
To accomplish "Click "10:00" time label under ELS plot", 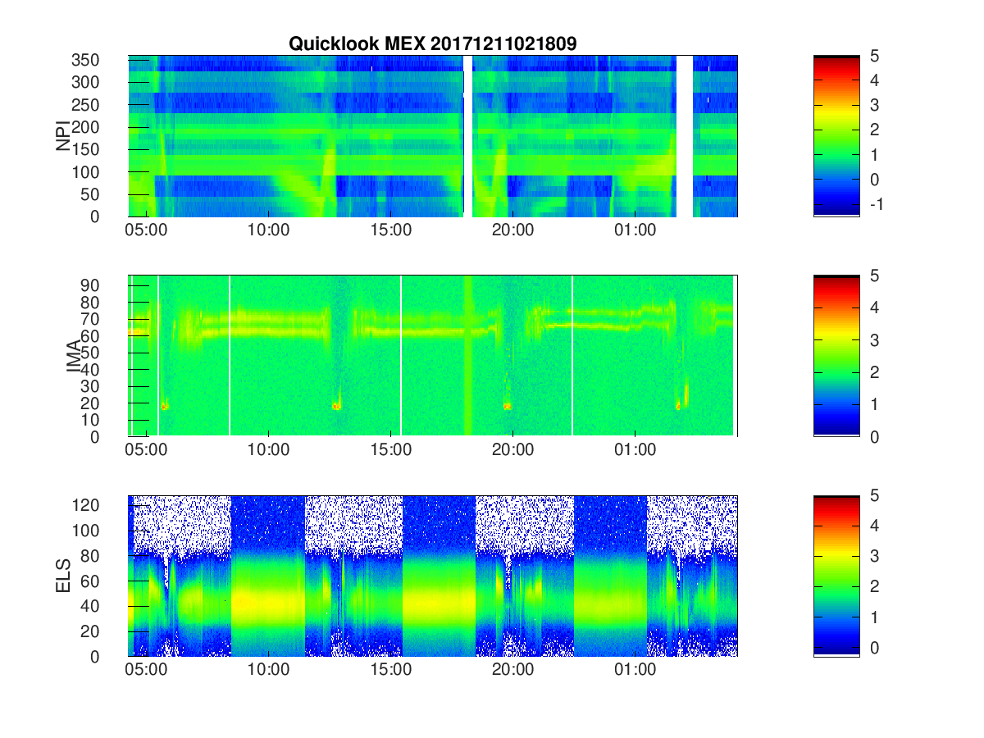I will pyautogui.click(x=268, y=670).
